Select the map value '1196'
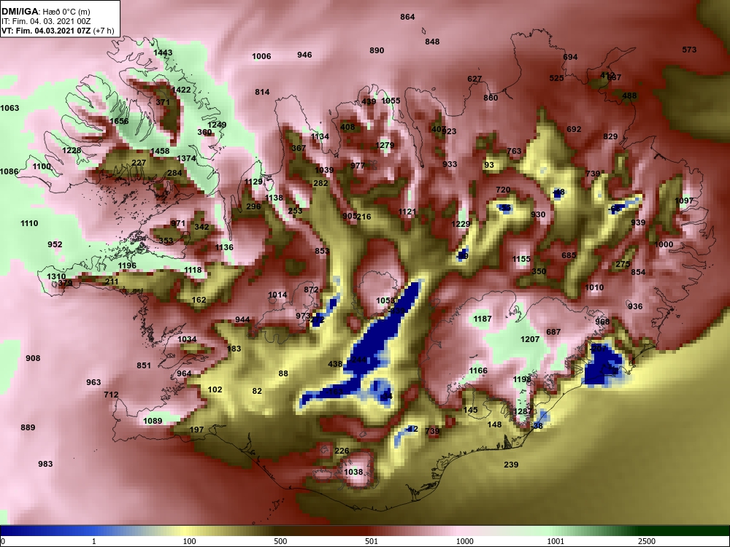This screenshot has width=730, height=547. point(127,265)
